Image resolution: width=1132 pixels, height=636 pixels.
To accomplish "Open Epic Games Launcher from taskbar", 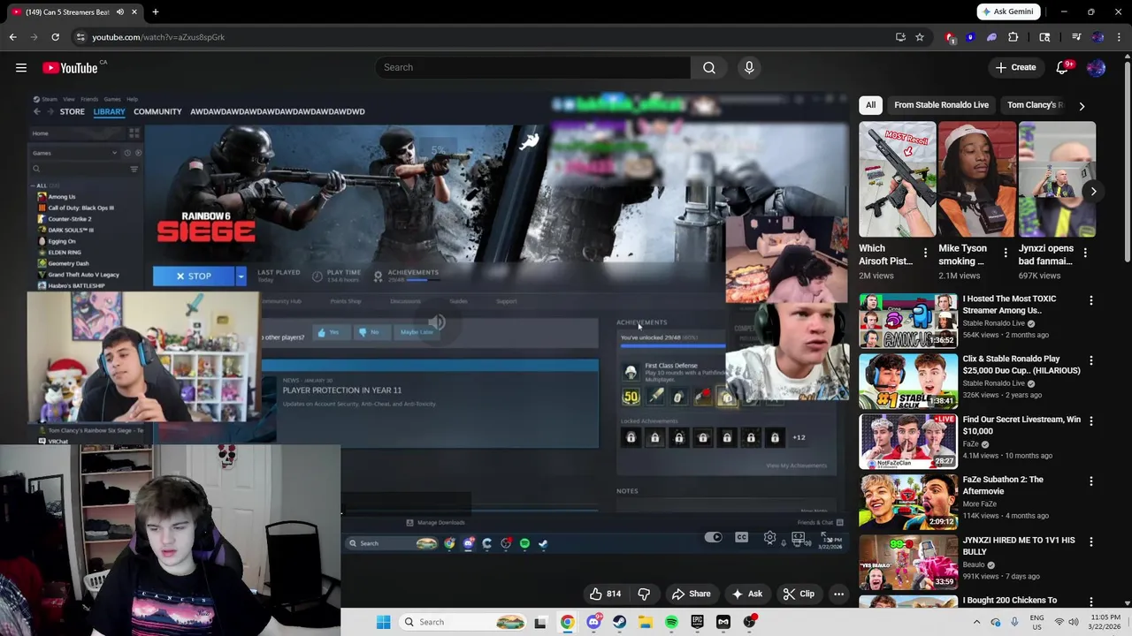I will point(698,622).
